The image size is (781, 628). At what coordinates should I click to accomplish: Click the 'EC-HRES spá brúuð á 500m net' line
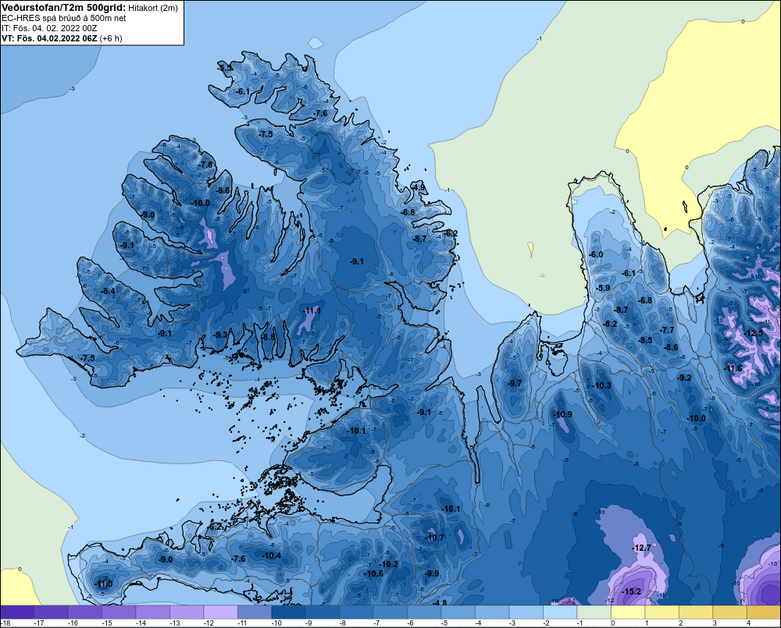(64, 18)
